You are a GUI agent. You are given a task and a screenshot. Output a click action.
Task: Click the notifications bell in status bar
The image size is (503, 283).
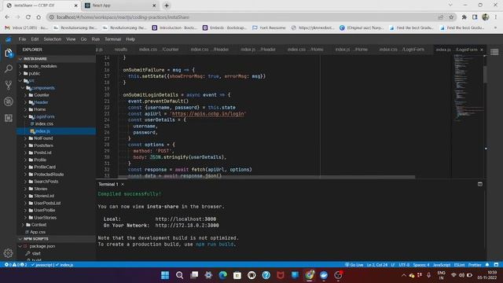[x=487, y=265]
